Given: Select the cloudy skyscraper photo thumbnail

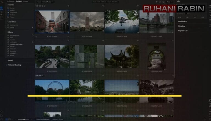Looking at the screenshot, I should [87, 22].
